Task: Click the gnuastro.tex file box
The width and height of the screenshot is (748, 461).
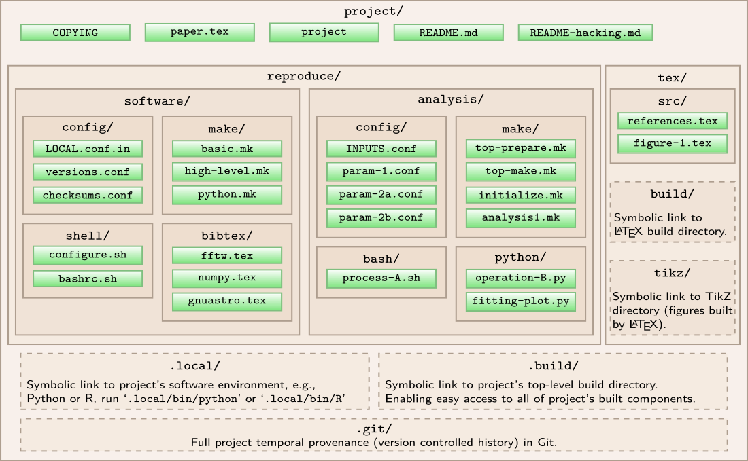Action: pyautogui.click(x=226, y=301)
